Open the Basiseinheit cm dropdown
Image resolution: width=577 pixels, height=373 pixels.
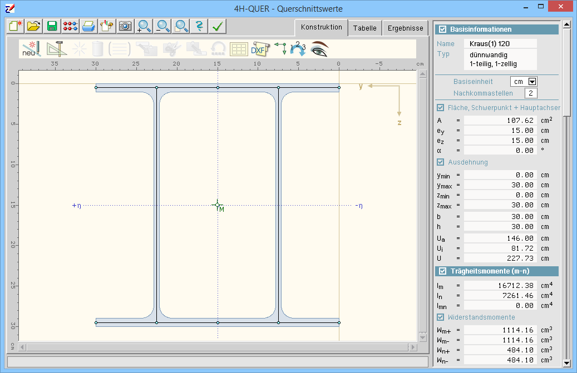click(531, 82)
